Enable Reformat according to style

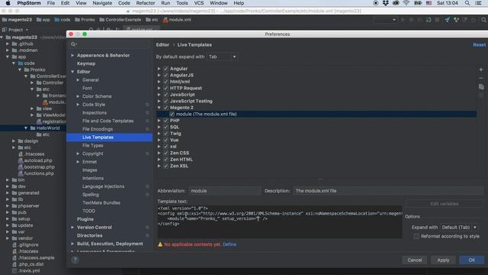(x=416, y=236)
